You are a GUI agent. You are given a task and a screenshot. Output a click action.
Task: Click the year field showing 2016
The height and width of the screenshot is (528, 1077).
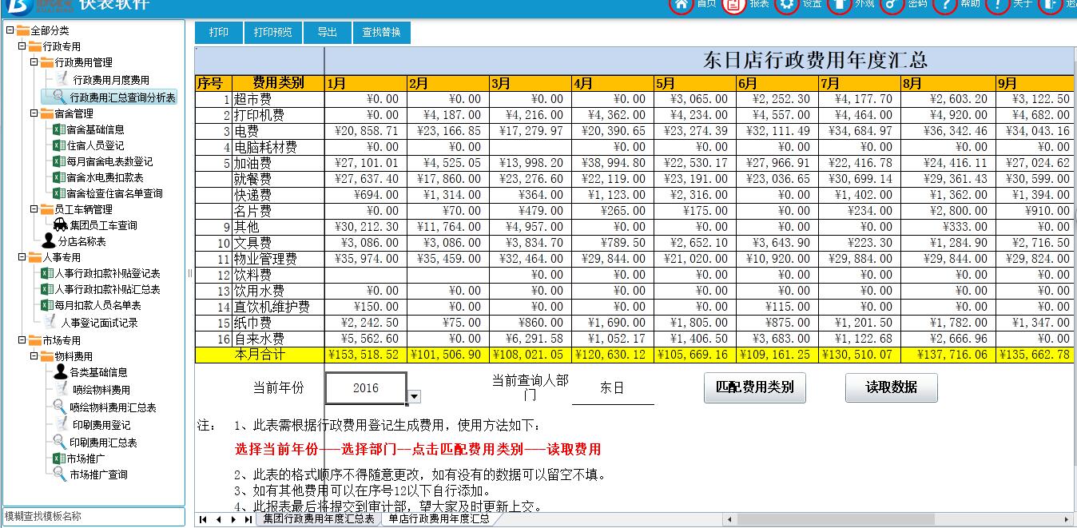coord(366,388)
